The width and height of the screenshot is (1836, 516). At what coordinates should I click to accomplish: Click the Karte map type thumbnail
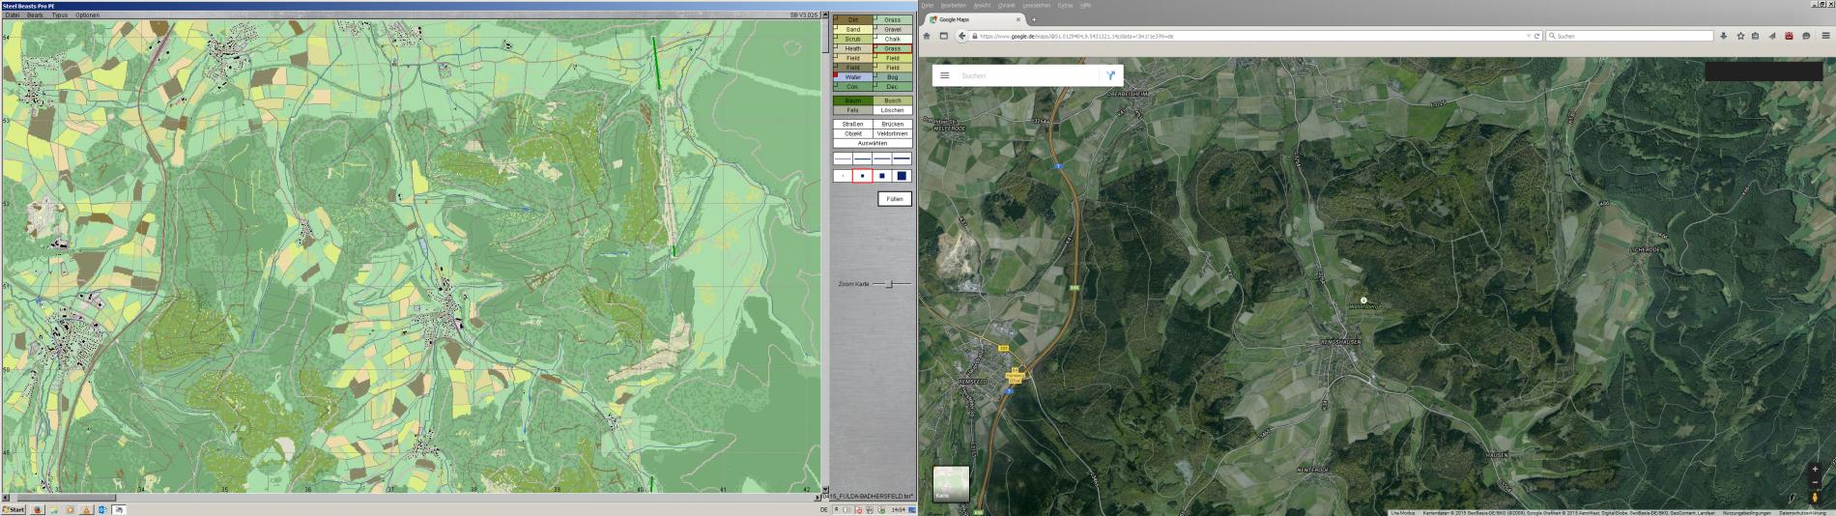pyautogui.click(x=950, y=483)
